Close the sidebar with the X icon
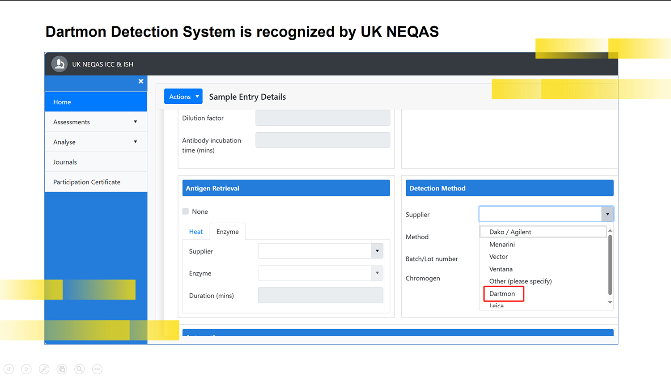 click(x=140, y=81)
